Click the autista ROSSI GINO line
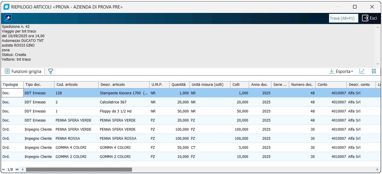 (x=18, y=45)
